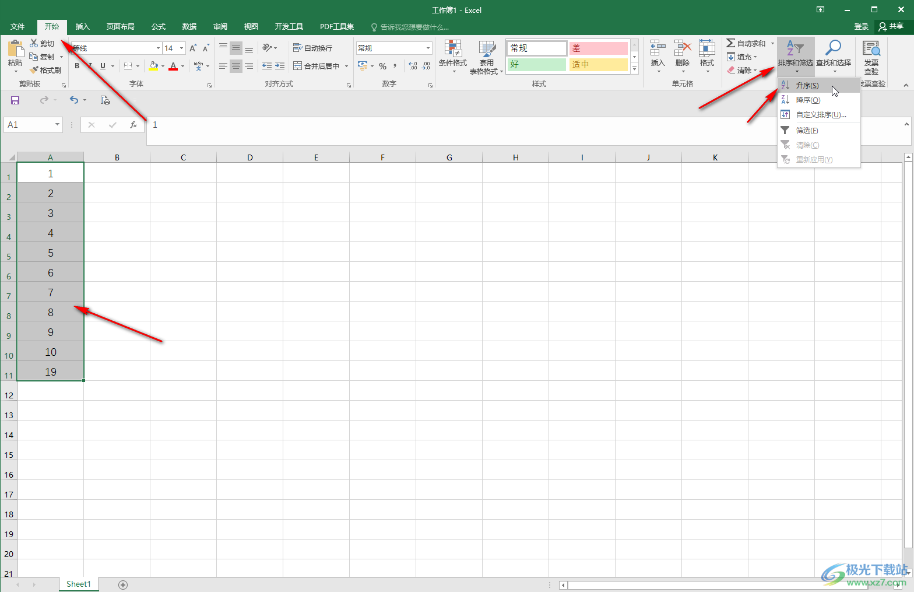Expand the cell styles gallery

[x=635, y=68]
